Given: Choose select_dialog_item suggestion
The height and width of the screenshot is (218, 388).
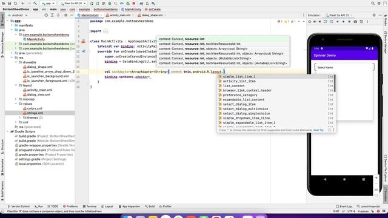Looking at the screenshot, I should tap(276, 104).
